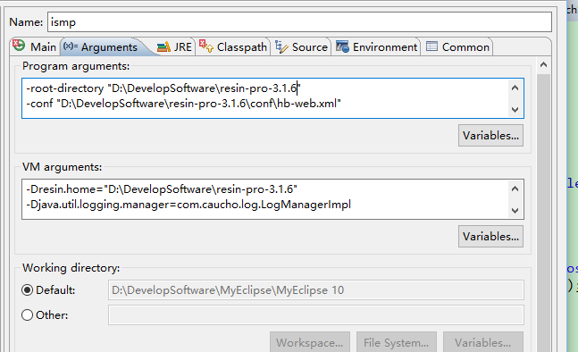Image resolution: width=578 pixels, height=352 pixels.
Task: Click the -conf hb-web.xml argument line
Action: pos(183,104)
